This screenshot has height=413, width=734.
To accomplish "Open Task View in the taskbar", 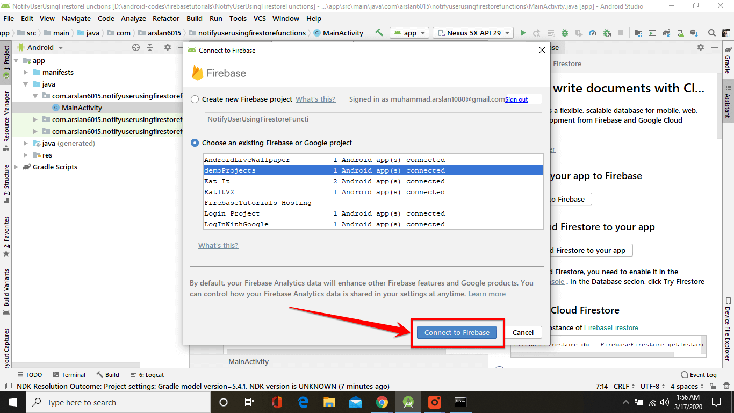I will pyautogui.click(x=249, y=402).
